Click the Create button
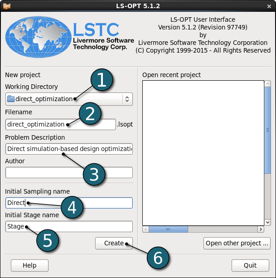 coord(114,243)
